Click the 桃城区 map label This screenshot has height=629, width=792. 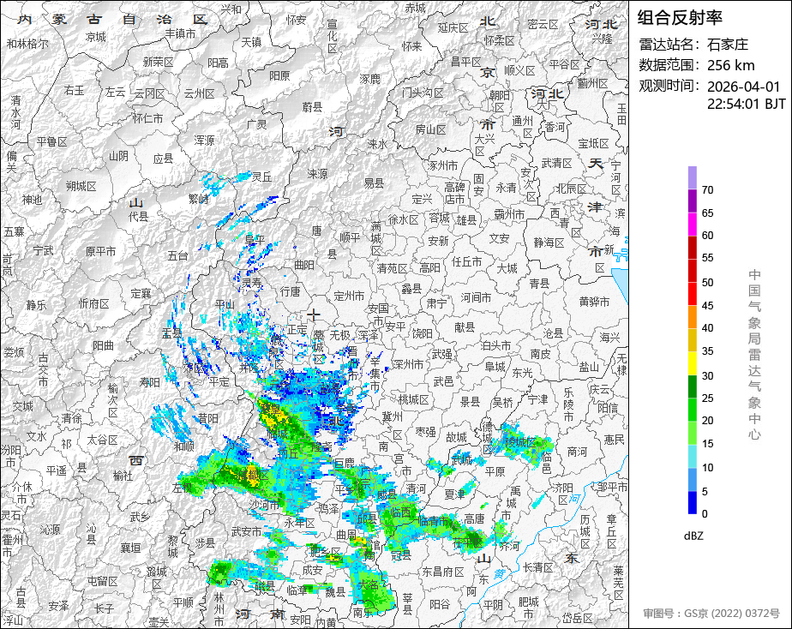pos(414,400)
